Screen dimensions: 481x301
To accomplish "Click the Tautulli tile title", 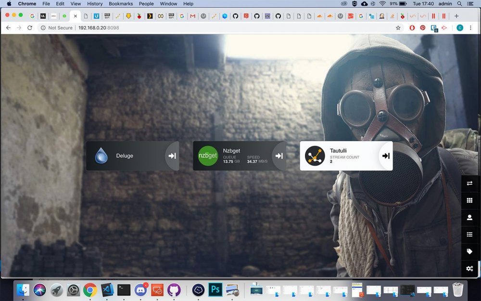I will click(338, 151).
